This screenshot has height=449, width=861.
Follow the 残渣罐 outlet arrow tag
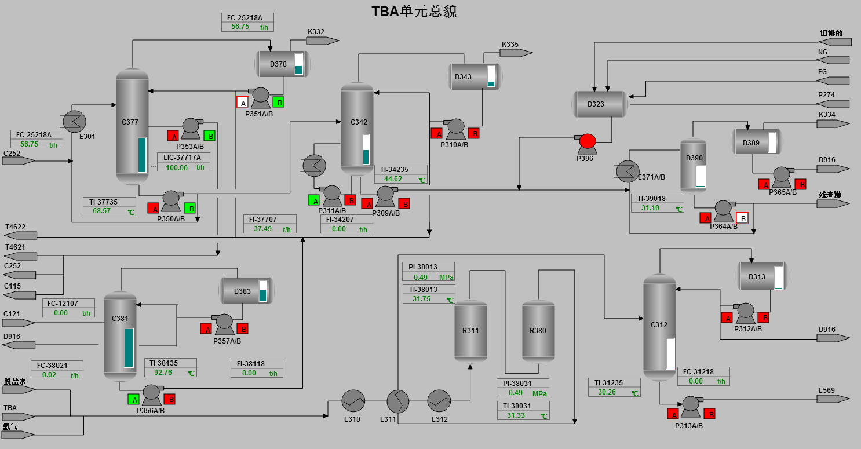(x=833, y=203)
